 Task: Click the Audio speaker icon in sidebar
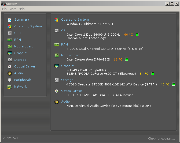click(10, 73)
